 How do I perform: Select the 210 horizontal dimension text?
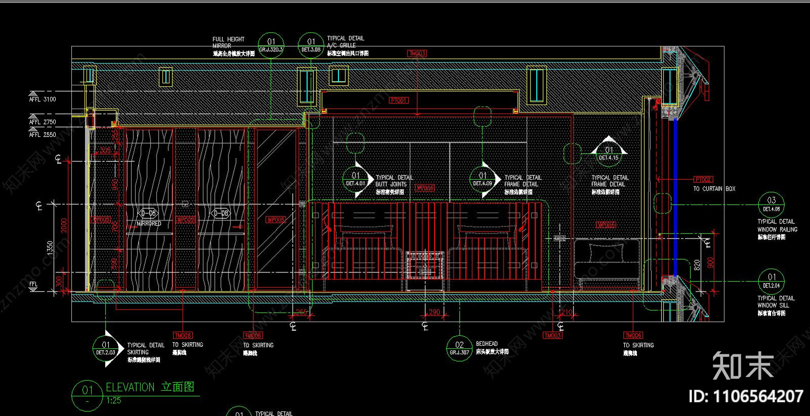coord(567,312)
